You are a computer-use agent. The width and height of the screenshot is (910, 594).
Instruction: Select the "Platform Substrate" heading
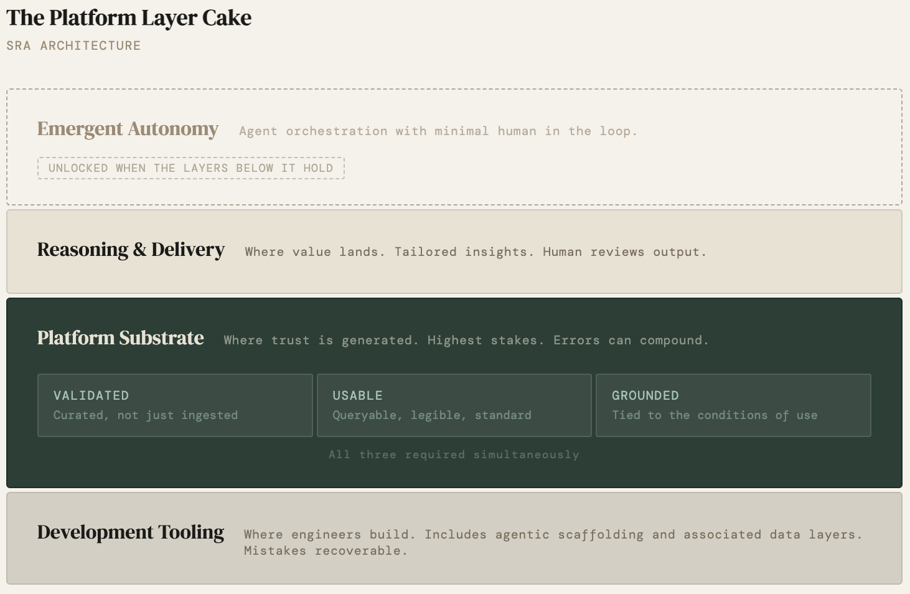click(120, 338)
